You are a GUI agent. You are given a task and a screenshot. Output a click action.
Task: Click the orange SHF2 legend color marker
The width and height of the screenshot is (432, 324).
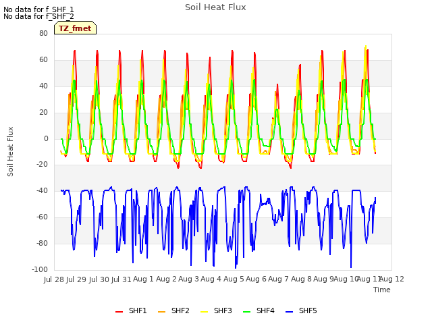pos(162,312)
